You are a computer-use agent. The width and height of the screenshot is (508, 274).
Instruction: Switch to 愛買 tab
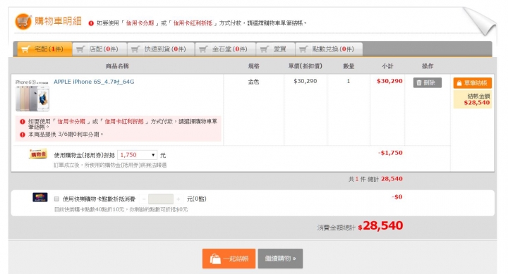point(275,49)
